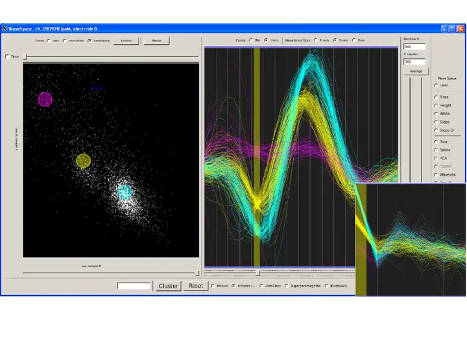Select PCA wave space option
The image size is (467, 350).
tap(437, 158)
